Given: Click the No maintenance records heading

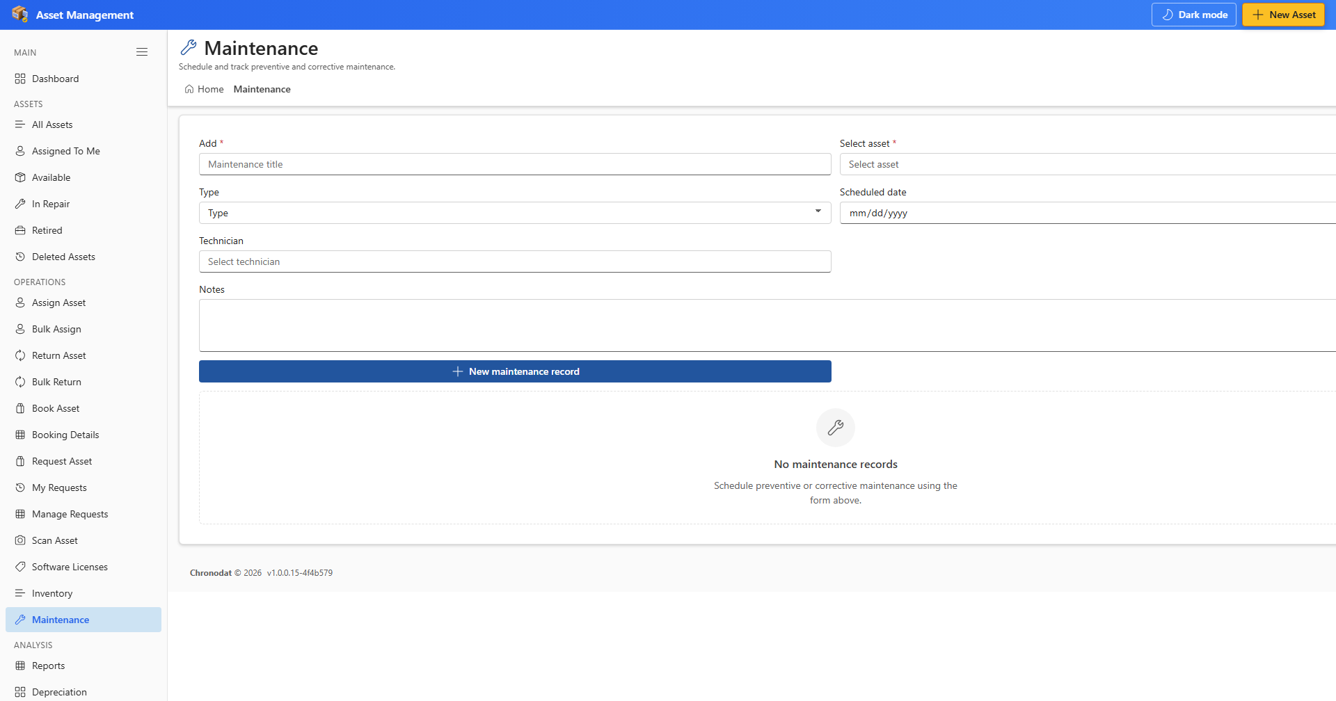Looking at the screenshot, I should [836, 464].
